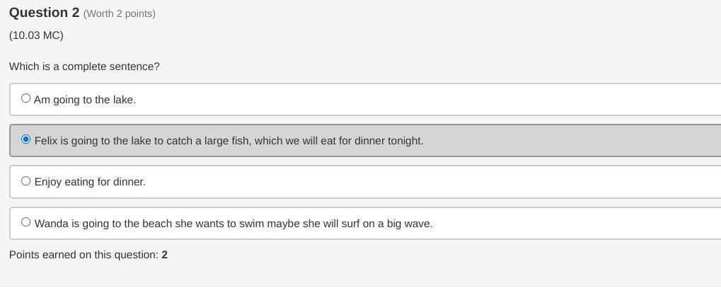Click the bold score value after points earned
The width and height of the screenshot is (721, 293).
(165, 255)
